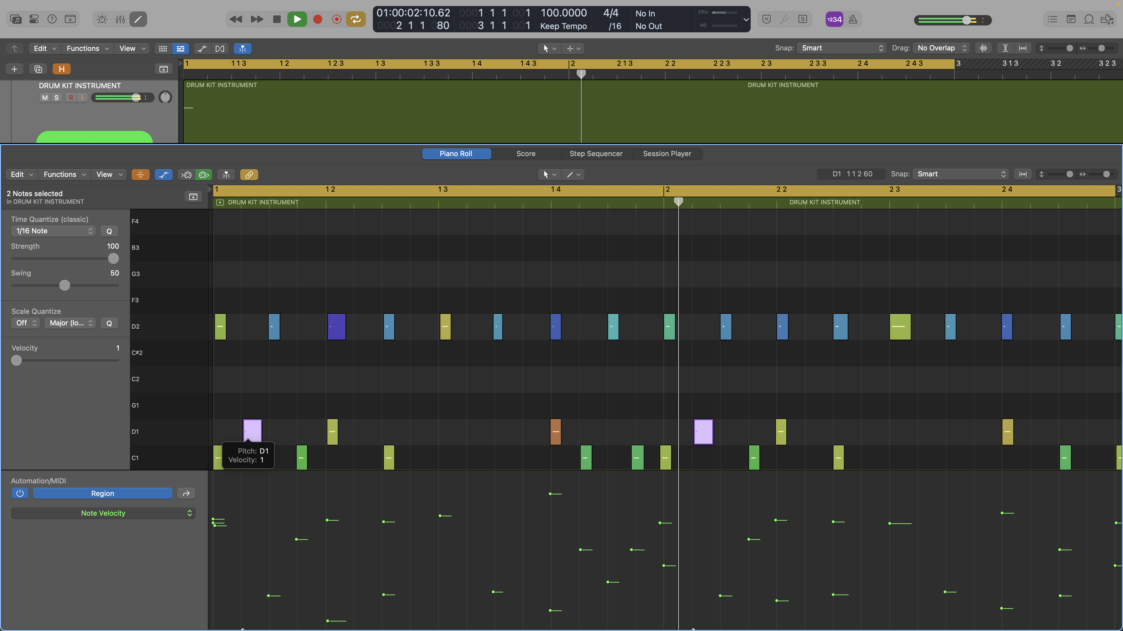Click the Stop transport button
Viewport: 1123px width, 631px height.
coord(276,19)
